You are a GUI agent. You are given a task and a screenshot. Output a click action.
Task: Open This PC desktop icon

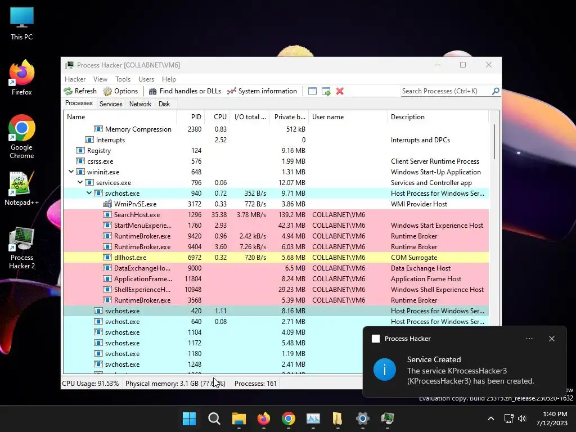[x=22, y=23]
